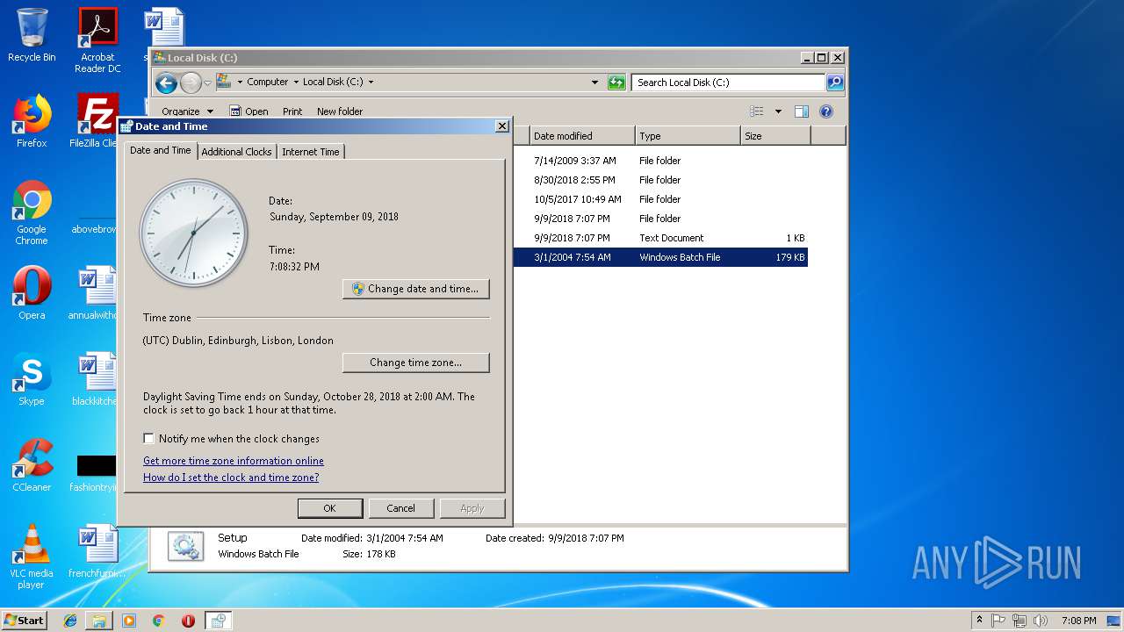Switch to the Additional Clocks tab

pyautogui.click(x=236, y=152)
